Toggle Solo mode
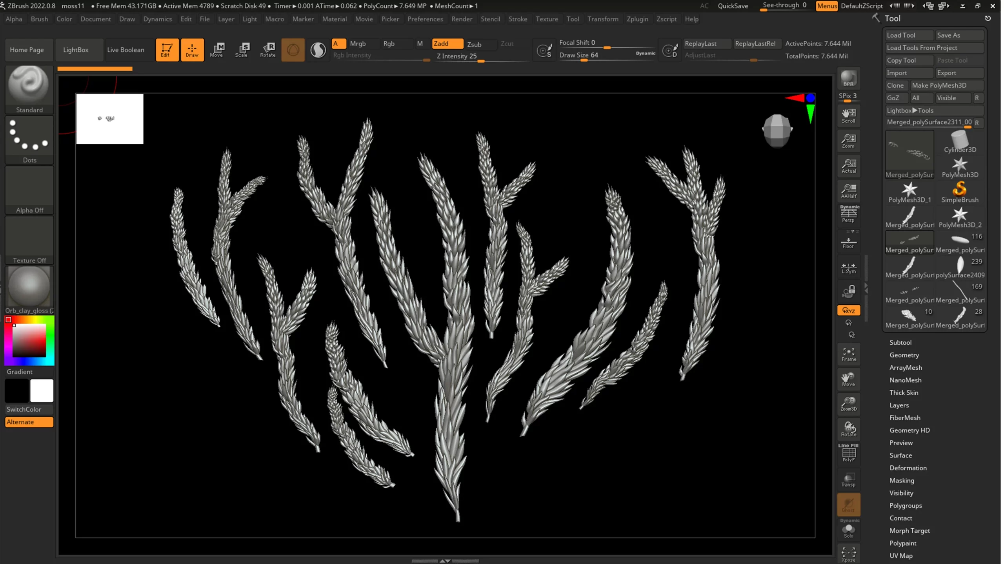The image size is (1004, 564). tap(848, 529)
